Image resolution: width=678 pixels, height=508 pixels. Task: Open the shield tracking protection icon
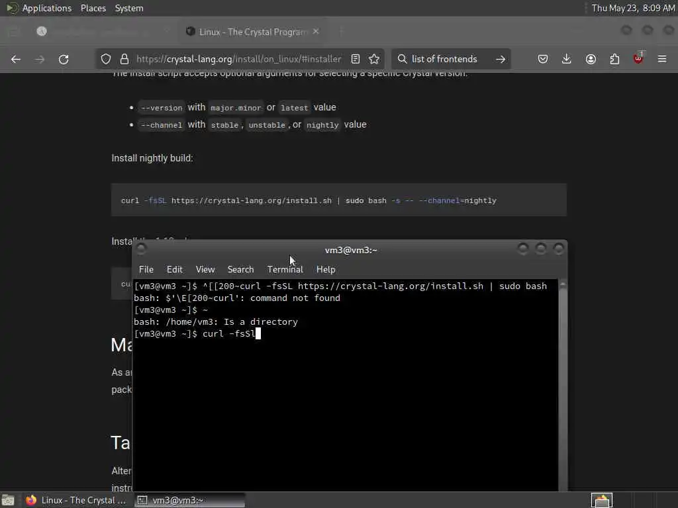pyautogui.click(x=106, y=59)
